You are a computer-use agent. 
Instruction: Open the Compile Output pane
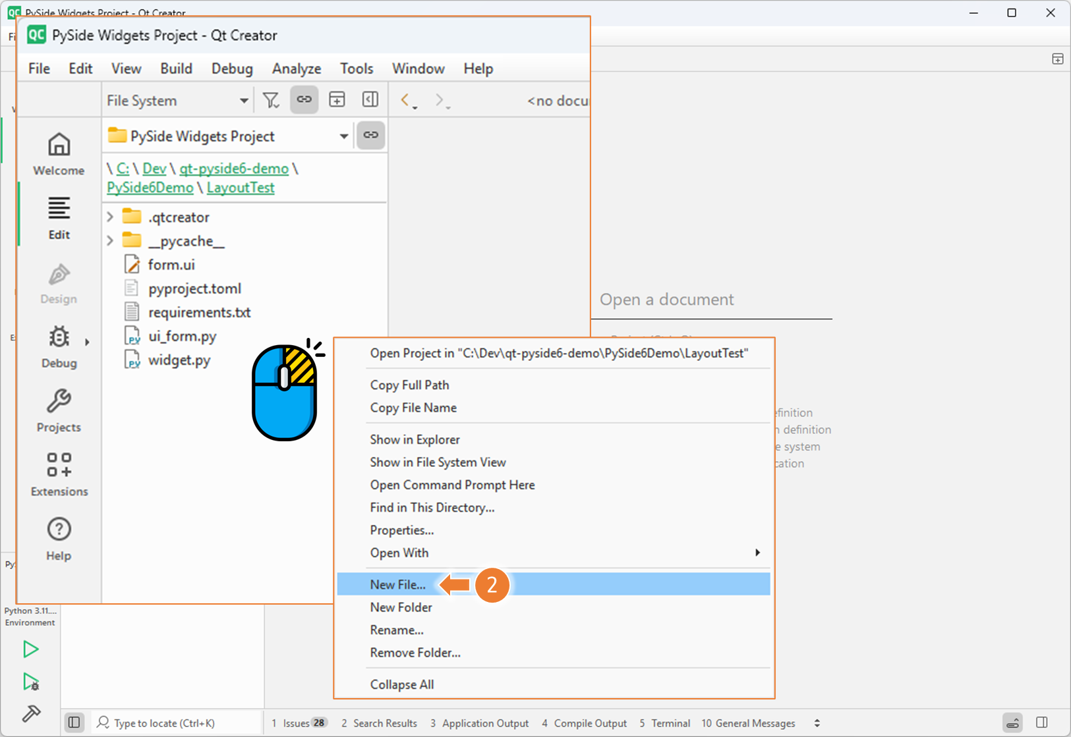584,723
